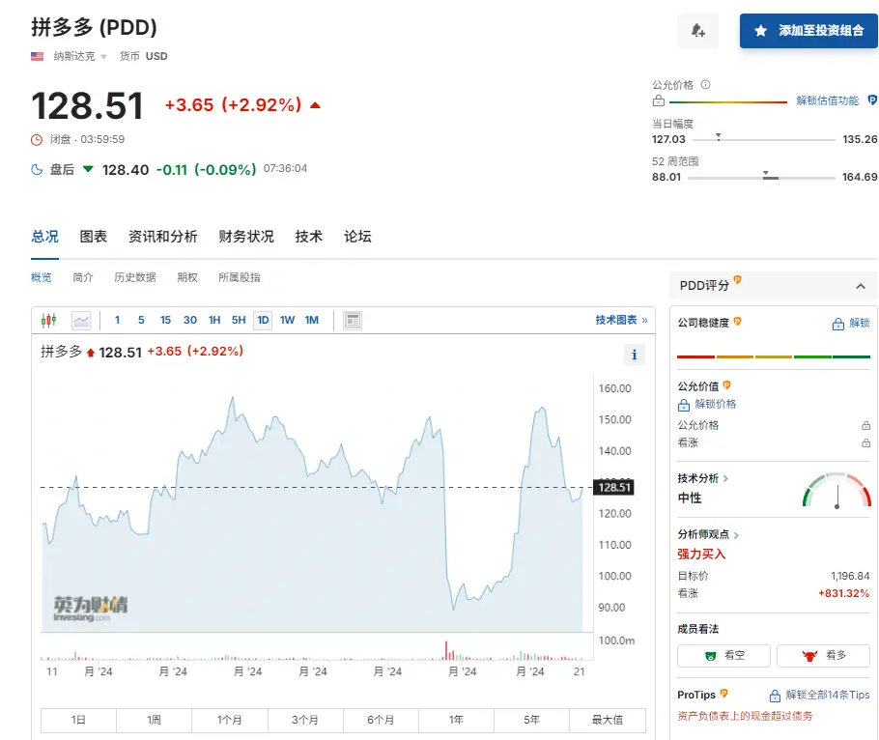
Task: Set chart interval to 5H
Action: click(x=239, y=320)
